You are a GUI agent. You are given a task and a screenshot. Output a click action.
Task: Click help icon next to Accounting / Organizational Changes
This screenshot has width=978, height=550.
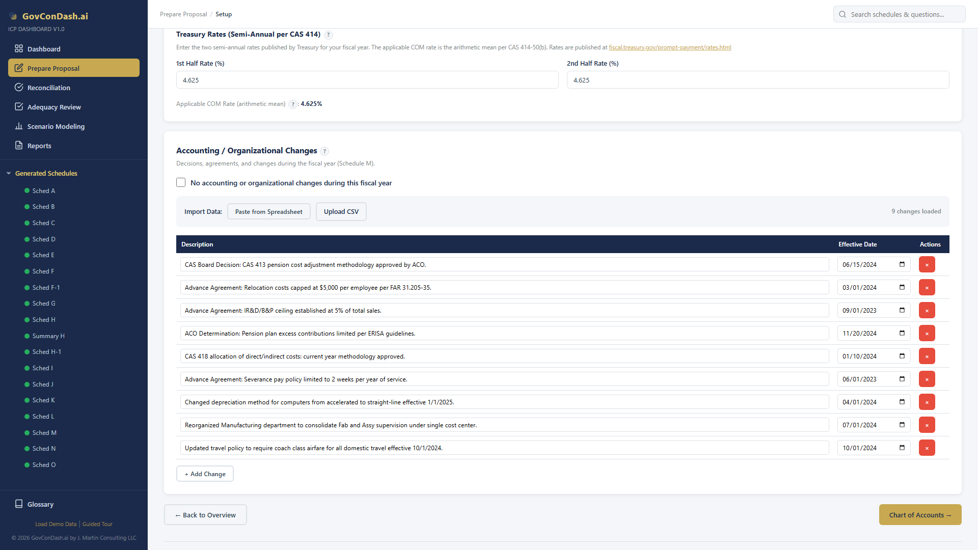click(x=324, y=151)
